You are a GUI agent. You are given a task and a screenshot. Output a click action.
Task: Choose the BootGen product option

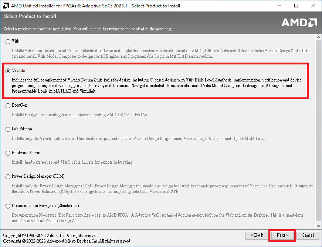point(8,106)
